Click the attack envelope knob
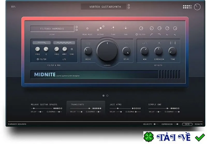207x144 pixels. coord(152,28)
